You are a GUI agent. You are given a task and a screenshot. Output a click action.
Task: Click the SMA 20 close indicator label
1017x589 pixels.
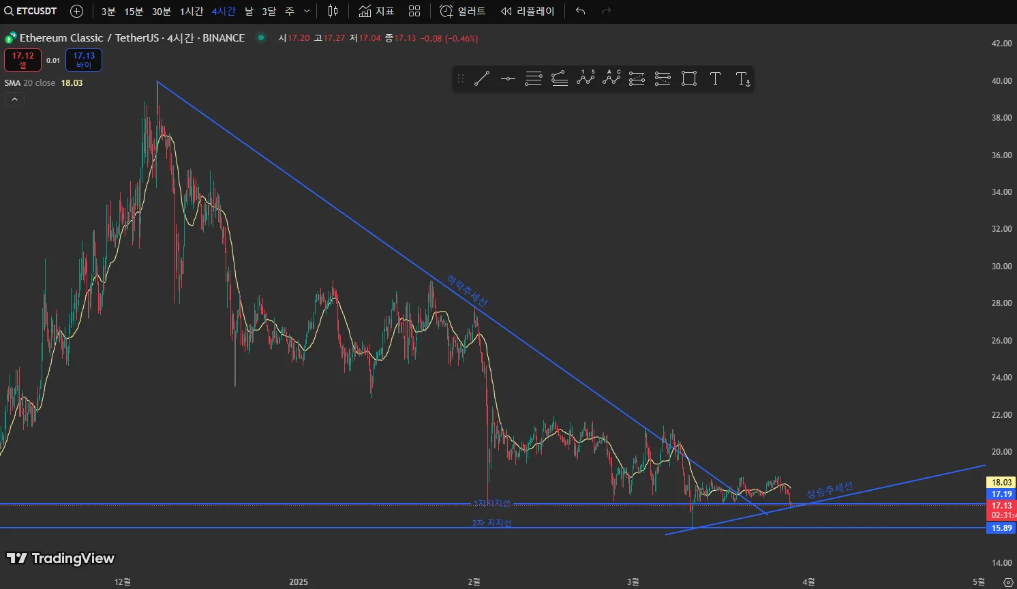pos(30,82)
